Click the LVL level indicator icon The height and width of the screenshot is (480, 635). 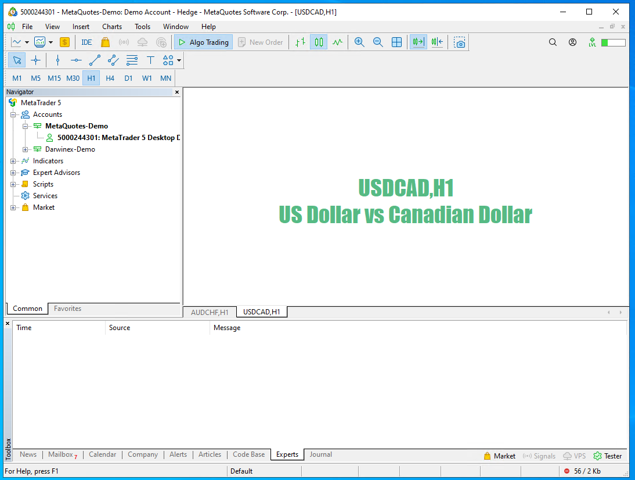593,42
